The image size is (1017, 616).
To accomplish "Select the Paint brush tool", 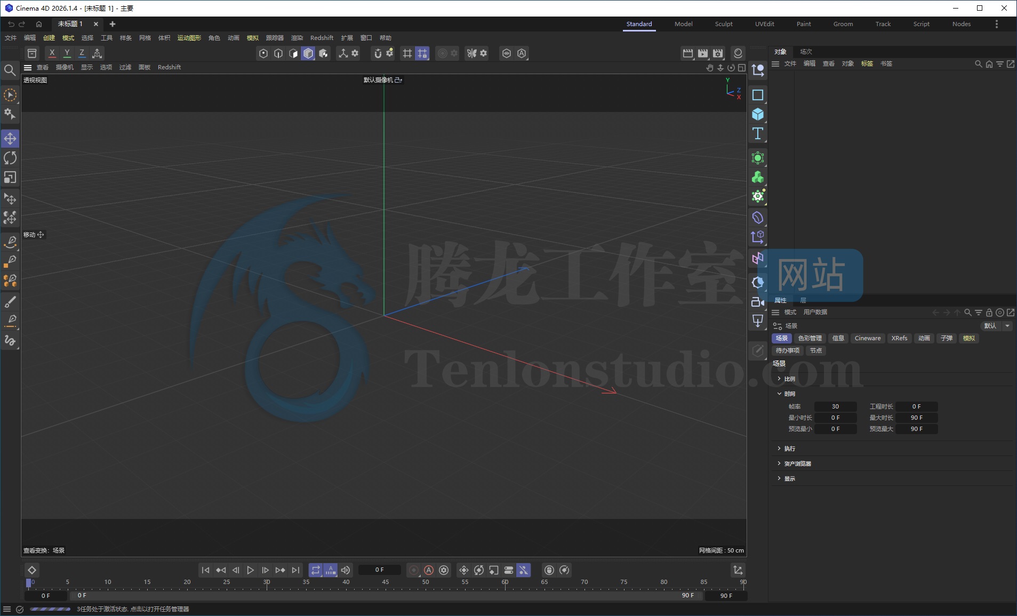I will click(x=10, y=302).
